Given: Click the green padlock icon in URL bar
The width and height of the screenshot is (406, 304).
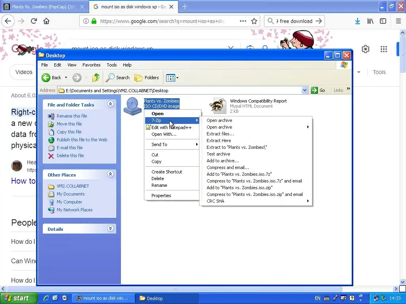Looking at the screenshot, I should click(94, 21).
